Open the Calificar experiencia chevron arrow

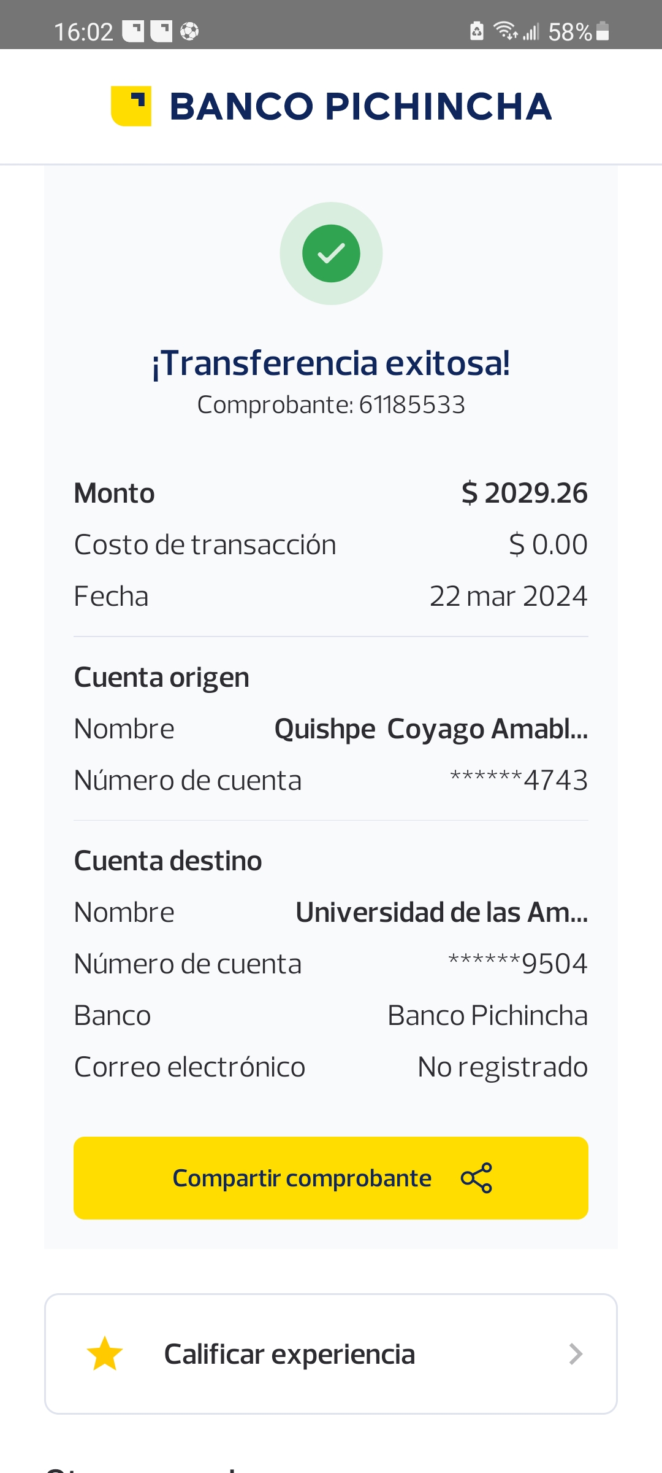575,1353
